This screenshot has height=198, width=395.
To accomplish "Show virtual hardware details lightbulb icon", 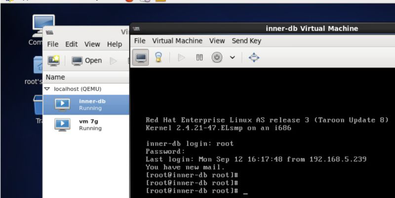I will [158, 57].
